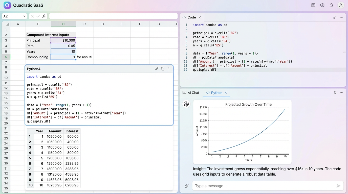This screenshot has width=348, height=194.
Task: Select the 16288.95 amount cell
Action: pos(54,185)
